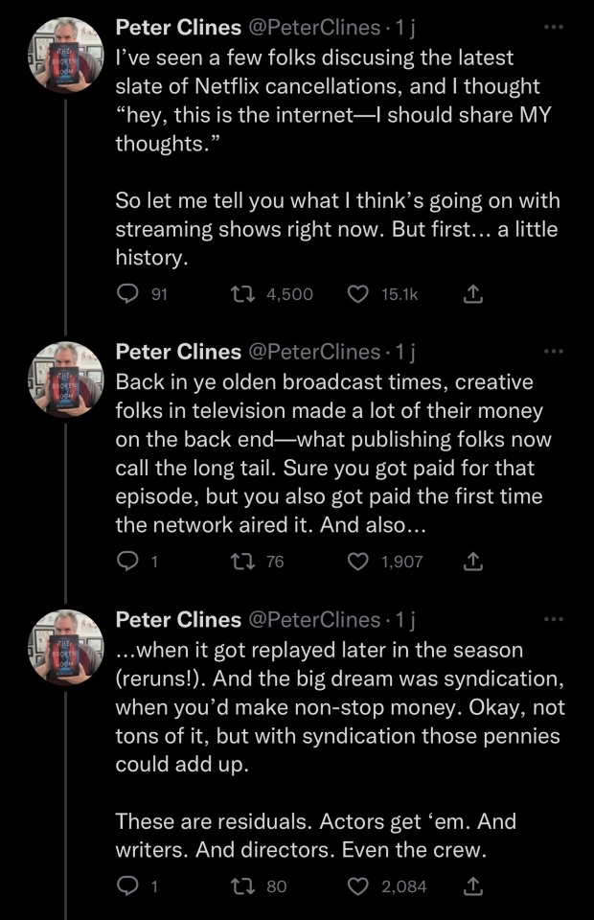This screenshot has width=594, height=920.
Task: Share the first Netflix cancellations tweet
Action: pyautogui.click(x=471, y=294)
